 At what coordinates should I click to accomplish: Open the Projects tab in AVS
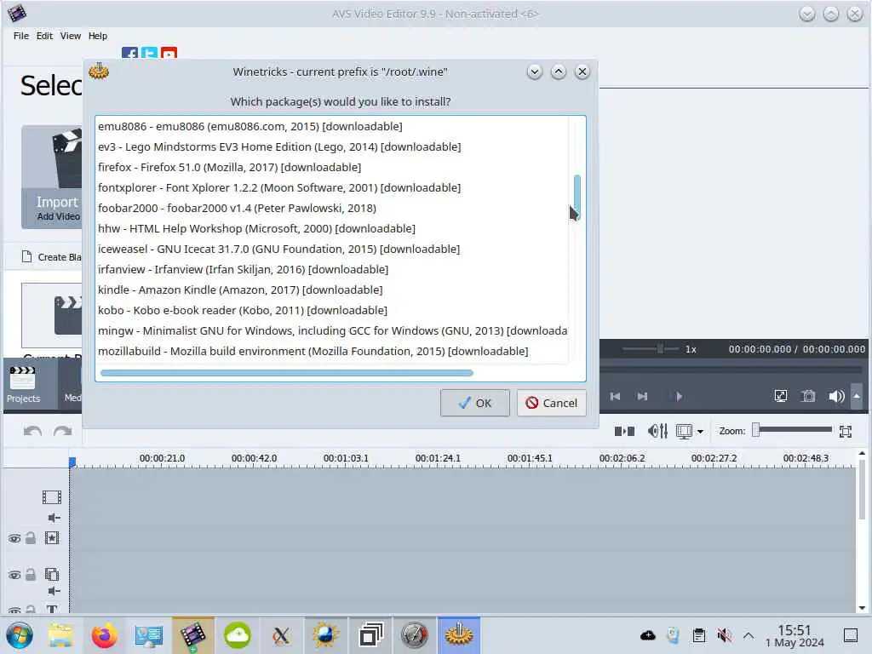click(x=23, y=385)
